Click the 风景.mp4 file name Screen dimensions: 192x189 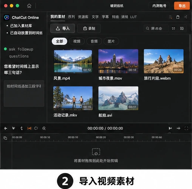62,78
